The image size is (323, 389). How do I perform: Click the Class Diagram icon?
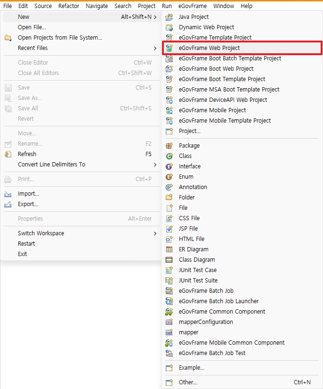pyautogui.click(x=169, y=260)
